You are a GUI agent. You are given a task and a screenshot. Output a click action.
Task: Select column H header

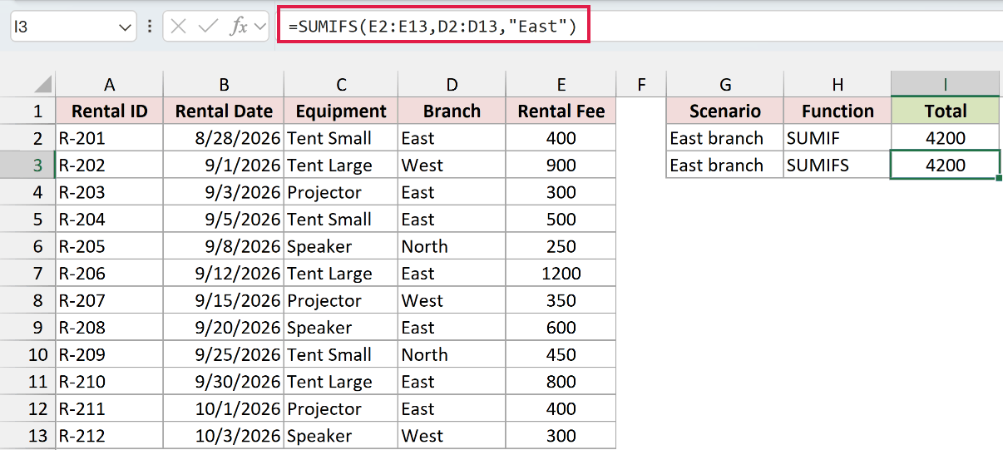coord(837,84)
